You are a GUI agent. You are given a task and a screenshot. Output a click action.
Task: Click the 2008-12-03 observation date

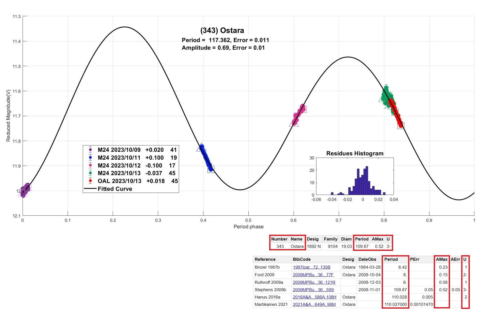coord(369,282)
